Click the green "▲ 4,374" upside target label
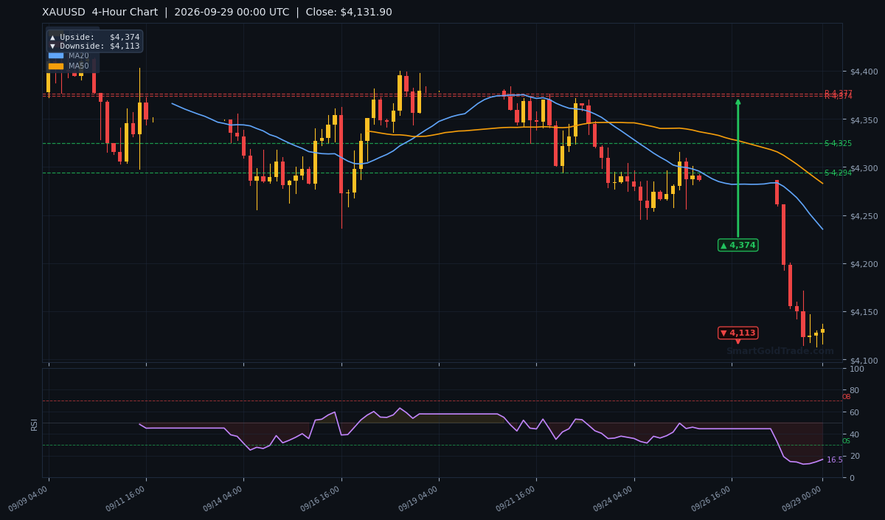This screenshot has height=520, width=885. (737, 245)
